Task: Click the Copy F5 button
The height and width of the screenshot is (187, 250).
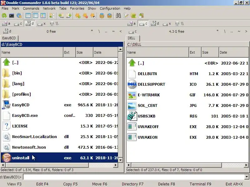Action: [x=70, y=184]
